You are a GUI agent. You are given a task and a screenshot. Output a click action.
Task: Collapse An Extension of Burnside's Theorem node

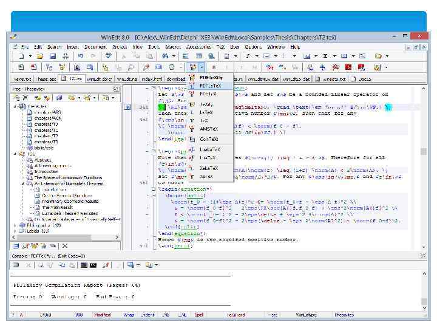(23, 183)
